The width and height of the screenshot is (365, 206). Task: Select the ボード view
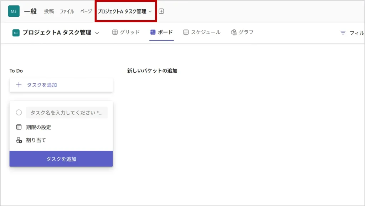161,32
